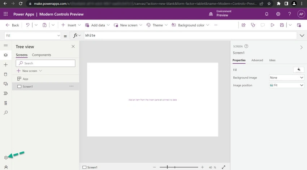
Task: Open notifications bell in header
Action: [267, 14]
